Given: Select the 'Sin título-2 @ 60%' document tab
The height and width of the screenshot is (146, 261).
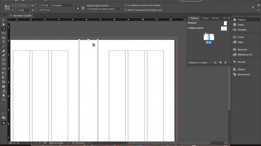Looking at the screenshot, I should click(22, 16).
